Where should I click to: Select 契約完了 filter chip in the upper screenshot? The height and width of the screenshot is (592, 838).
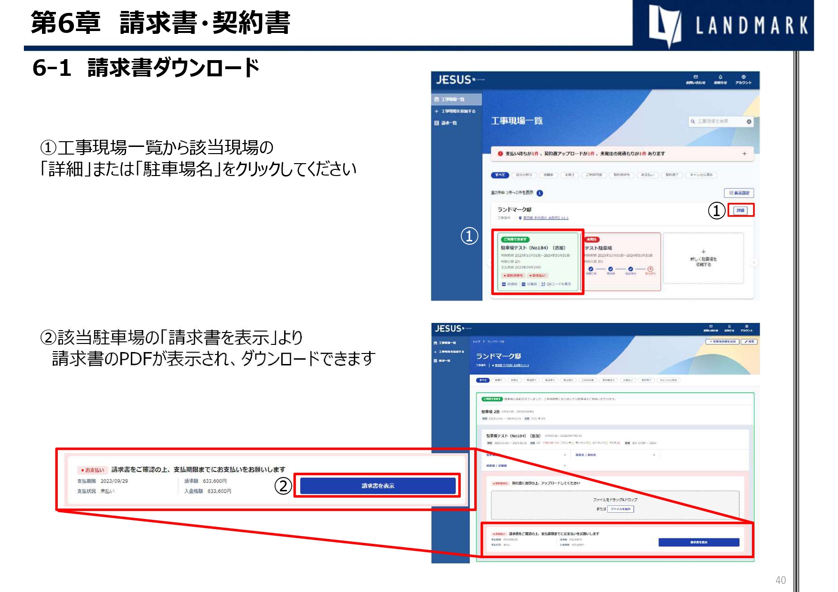point(672,175)
